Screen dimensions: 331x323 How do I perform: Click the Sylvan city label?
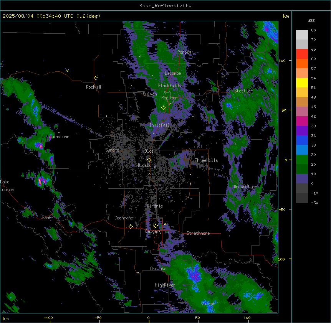tap(150, 94)
